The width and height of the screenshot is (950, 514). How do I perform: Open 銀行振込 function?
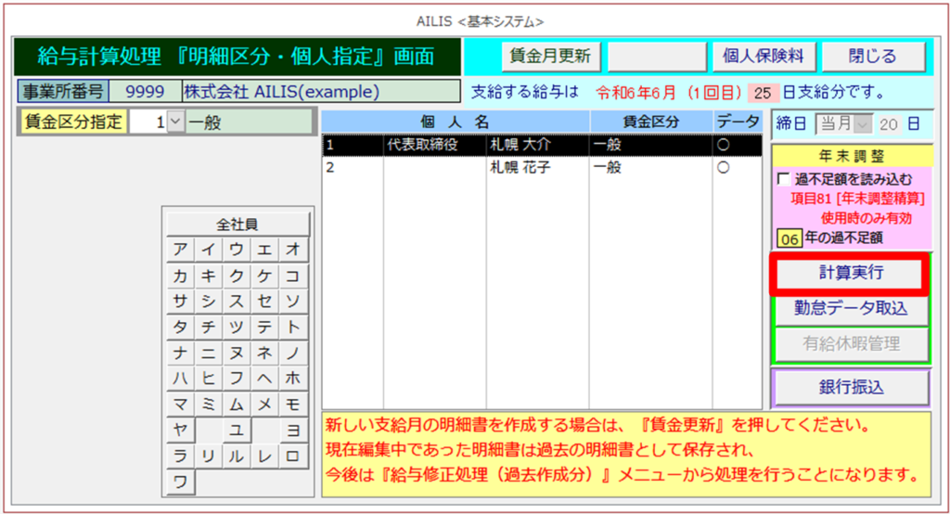click(x=850, y=388)
